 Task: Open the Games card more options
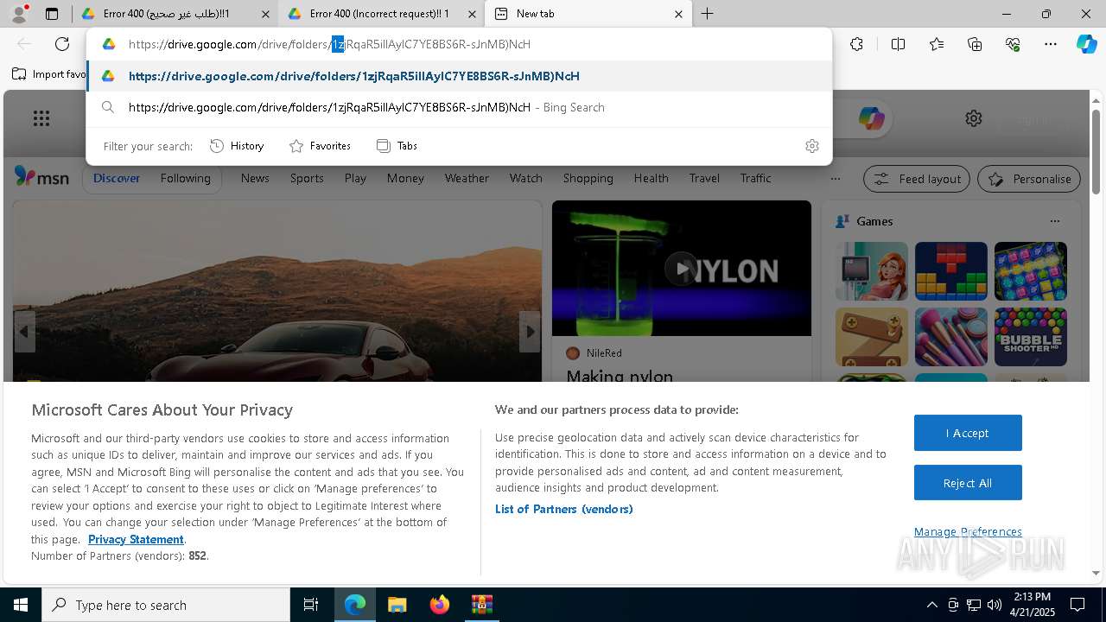(x=1054, y=221)
